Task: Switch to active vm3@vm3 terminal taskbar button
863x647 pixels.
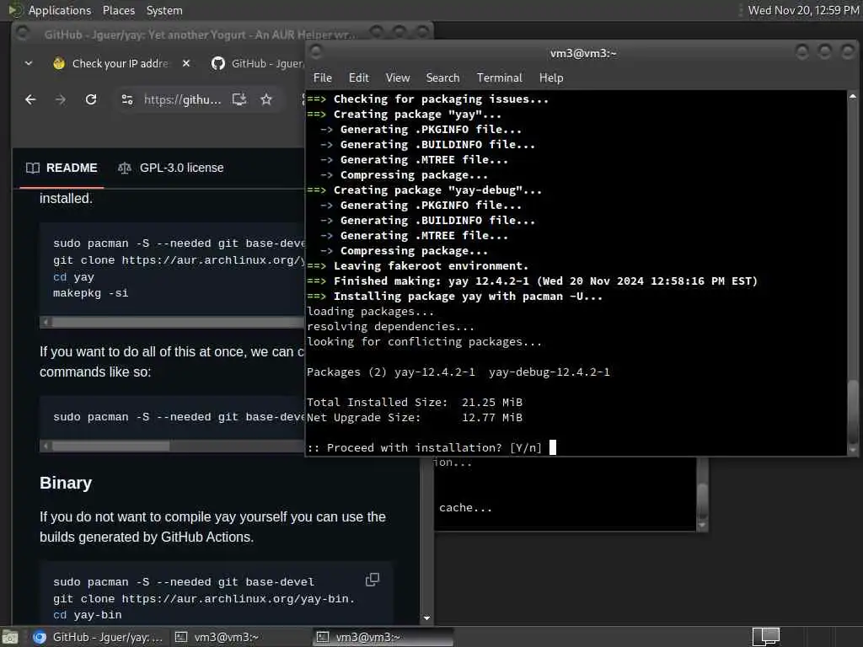Action: point(383,637)
